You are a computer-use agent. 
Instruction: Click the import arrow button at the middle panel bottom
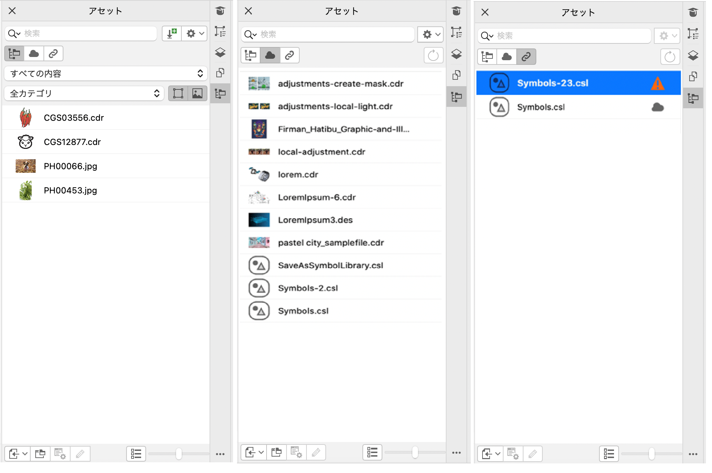coord(250,452)
